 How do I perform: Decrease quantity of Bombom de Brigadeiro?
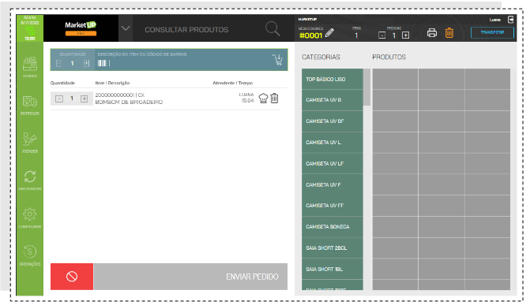59,99
